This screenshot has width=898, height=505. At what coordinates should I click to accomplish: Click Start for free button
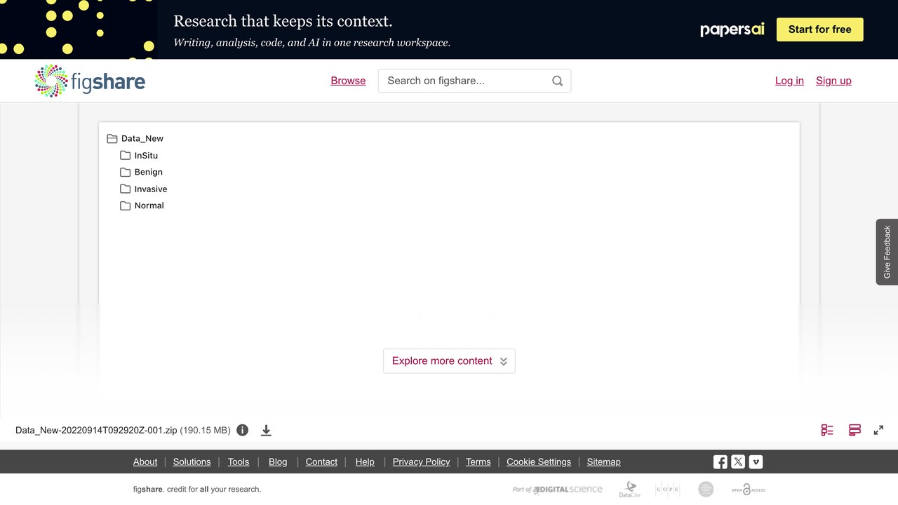click(x=820, y=29)
